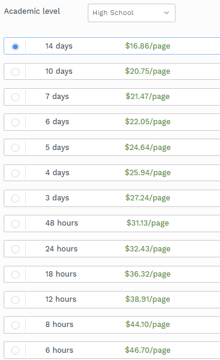220x360 pixels.
Task: Pick the 5 days deadline option
Action: point(16,148)
